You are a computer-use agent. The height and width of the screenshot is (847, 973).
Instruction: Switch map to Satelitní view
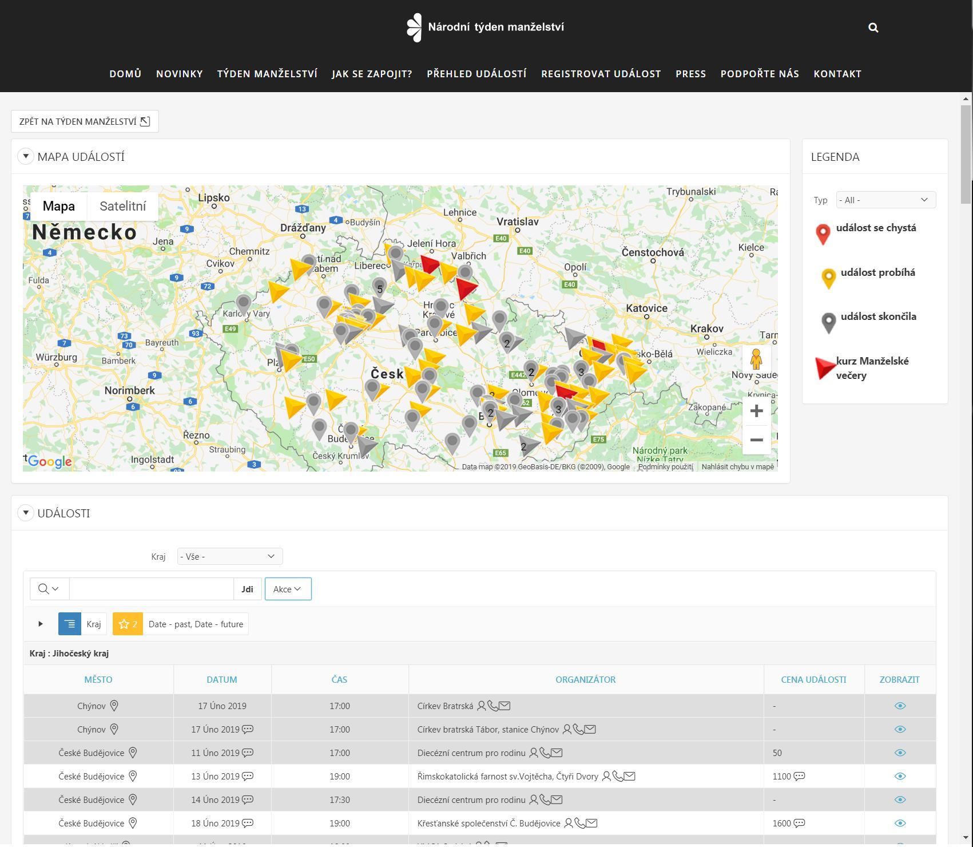(x=122, y=206)
